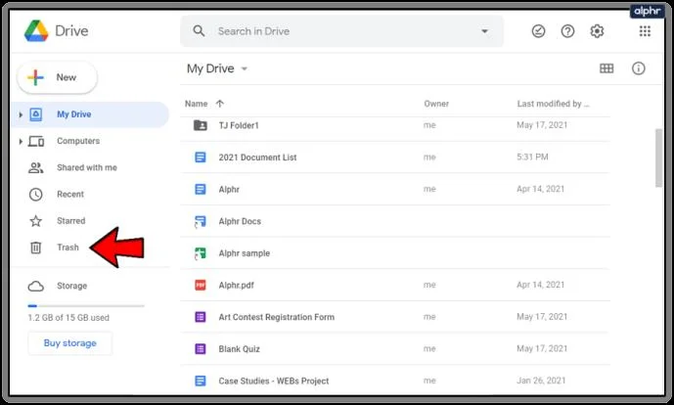Click the Google Drive logo

point(36,31)
